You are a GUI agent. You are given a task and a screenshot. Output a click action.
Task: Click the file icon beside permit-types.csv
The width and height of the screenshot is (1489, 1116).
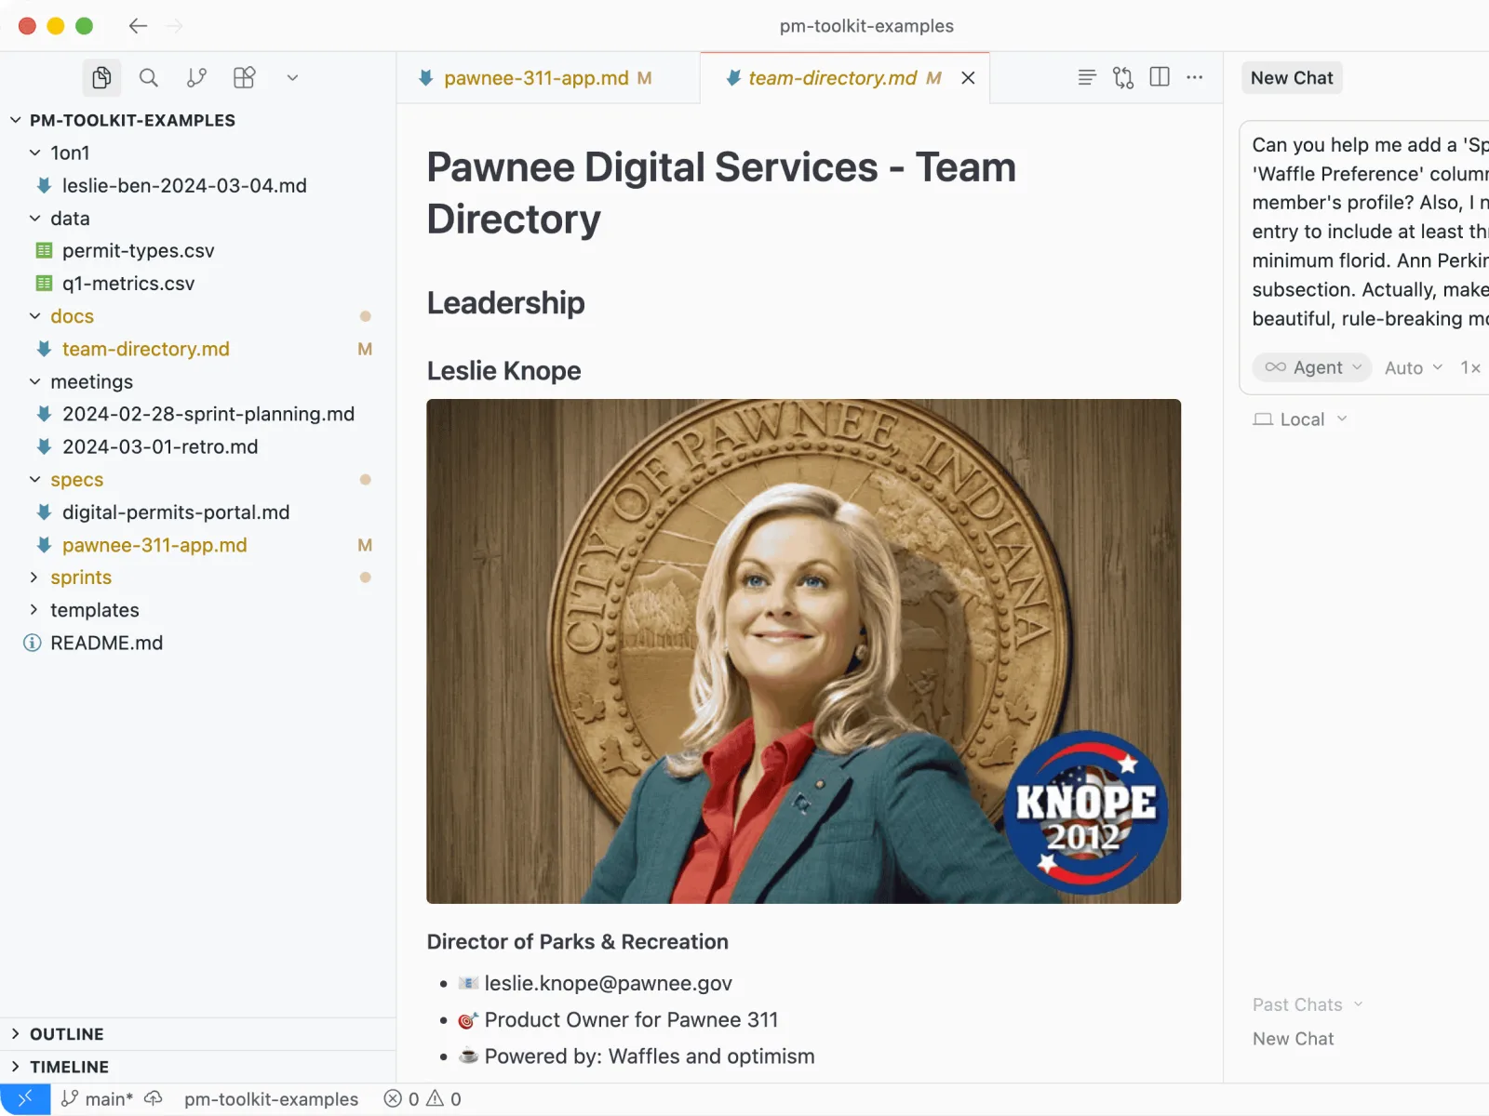point(44,251)
